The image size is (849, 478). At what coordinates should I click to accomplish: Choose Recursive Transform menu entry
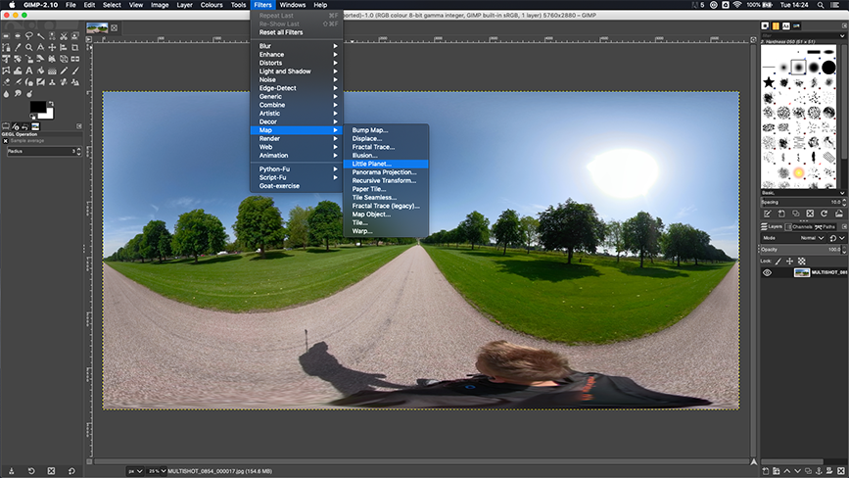point(386,181)
